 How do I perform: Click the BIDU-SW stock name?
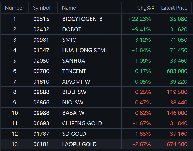point(74,92)
